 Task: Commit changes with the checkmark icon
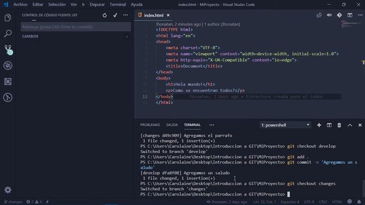115,15
